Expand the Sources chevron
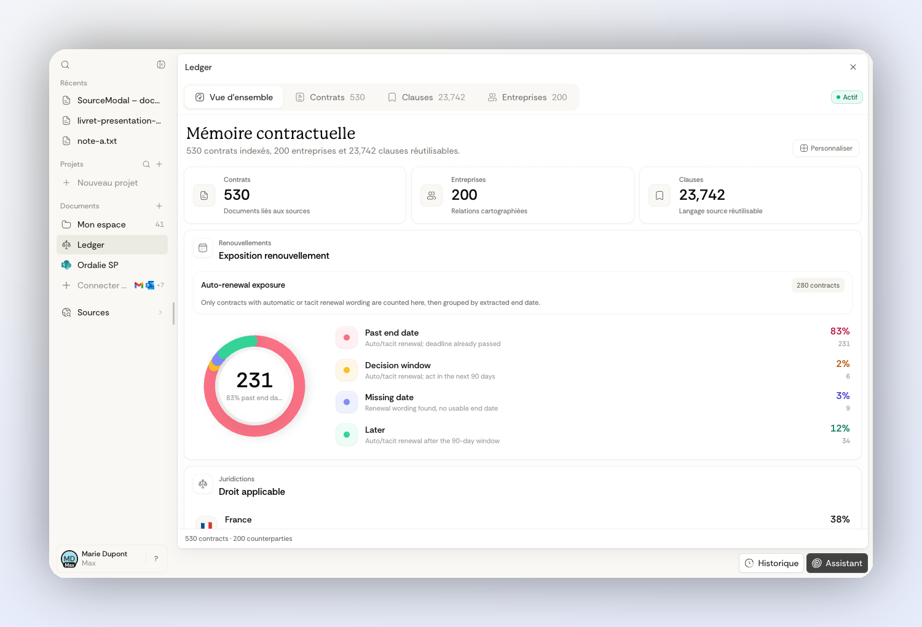 pos(160,312)
